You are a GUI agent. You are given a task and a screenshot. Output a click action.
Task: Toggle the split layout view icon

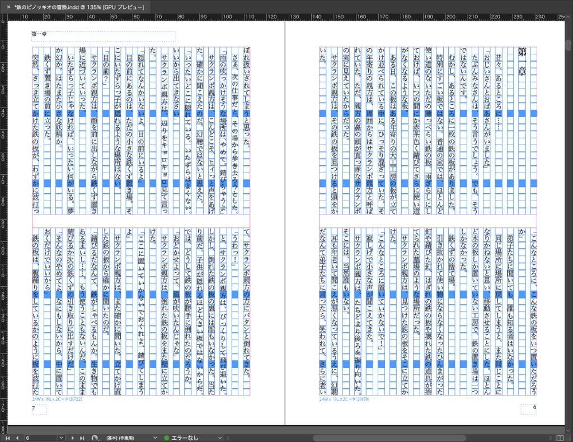560,438
